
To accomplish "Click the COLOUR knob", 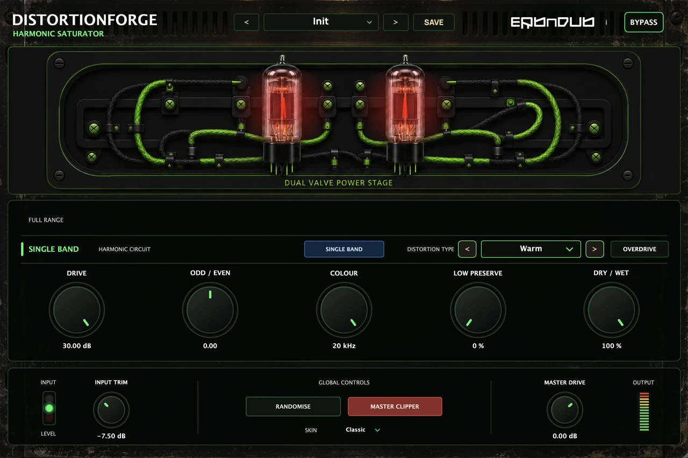I will (x=344, y=310).
